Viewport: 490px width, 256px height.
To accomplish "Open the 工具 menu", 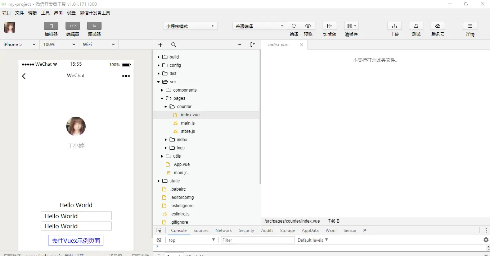I will [45, 13].
